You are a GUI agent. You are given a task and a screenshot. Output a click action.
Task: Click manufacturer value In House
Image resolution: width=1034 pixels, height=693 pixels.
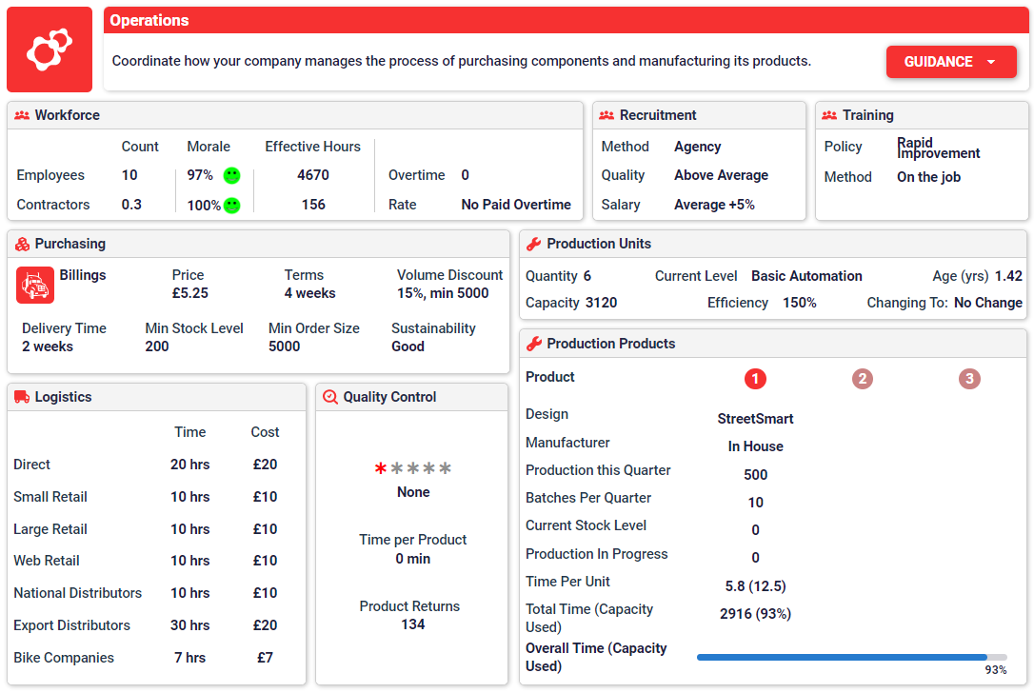tap(755, 446)
